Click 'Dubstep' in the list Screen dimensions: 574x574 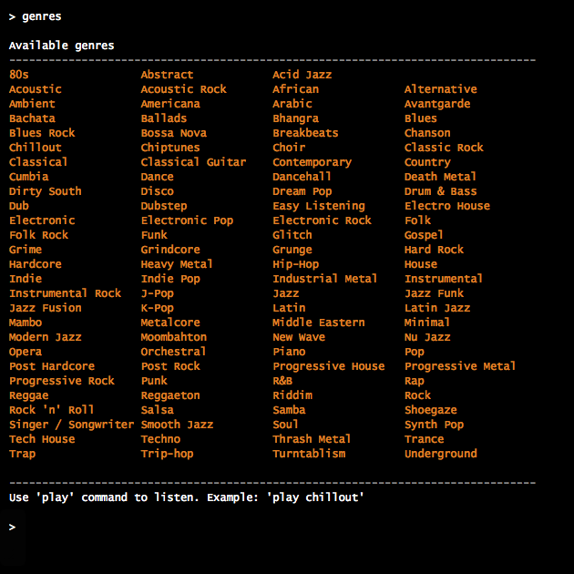pyautogui.click(x=164, y=206)
